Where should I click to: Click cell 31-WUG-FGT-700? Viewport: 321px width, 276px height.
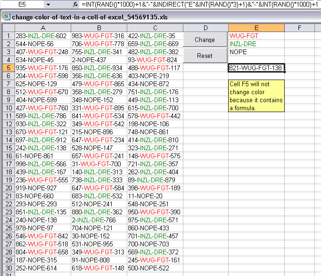tap(99, 164)
